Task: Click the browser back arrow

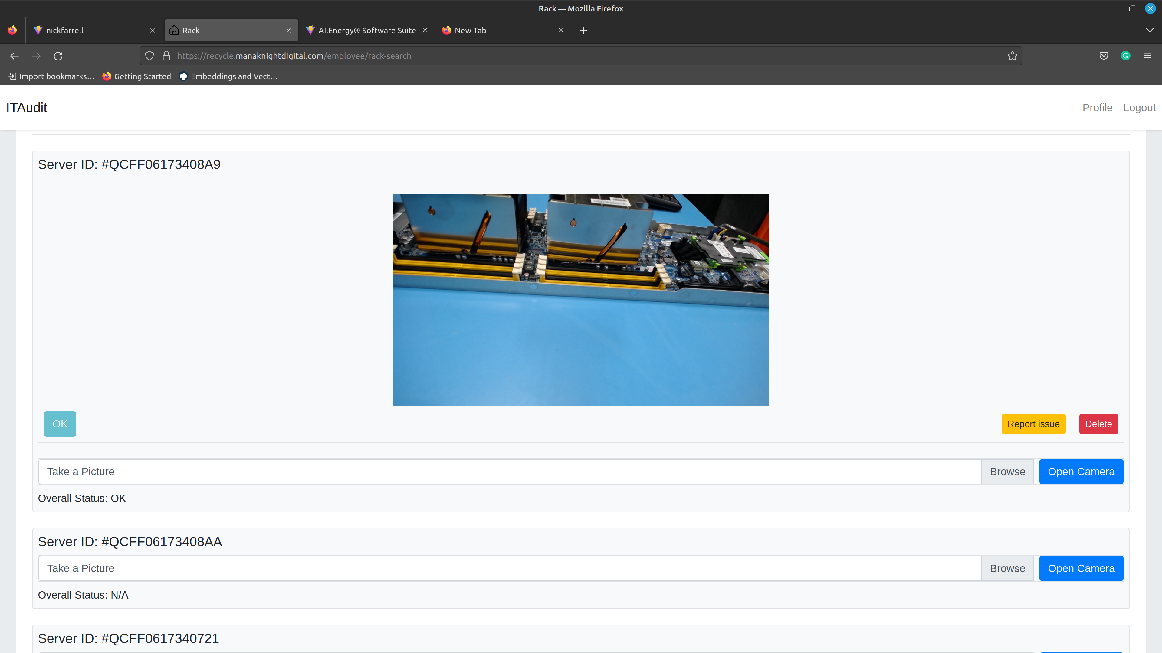Action: (x=15, y=56)
